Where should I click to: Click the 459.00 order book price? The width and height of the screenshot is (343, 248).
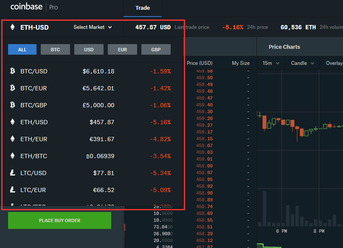coord(204,166)
